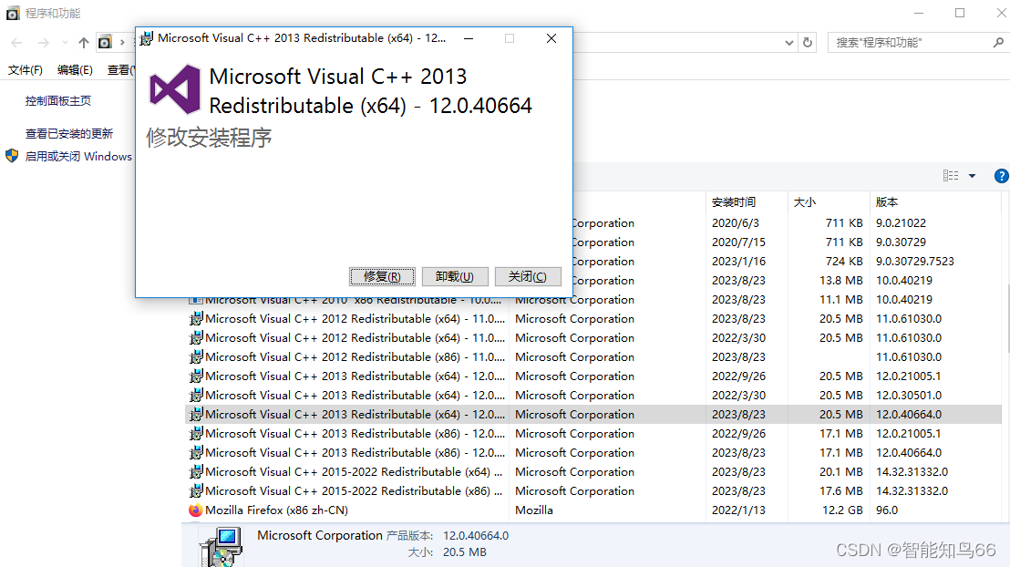
Task: Go up one folder level arrow
Action: tap(84, 43)
